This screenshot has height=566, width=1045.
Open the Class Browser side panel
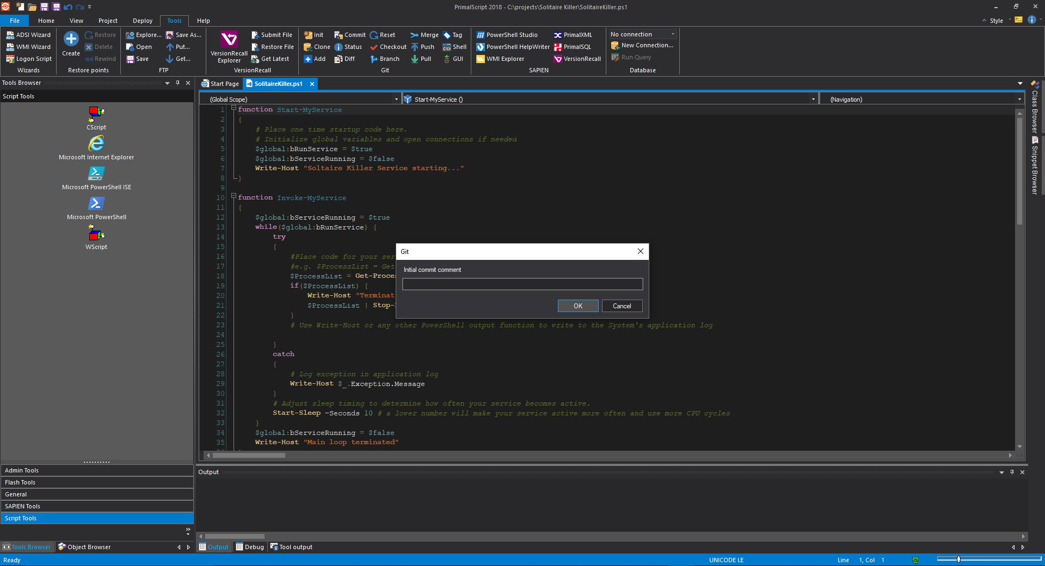(x=1035, y=107)
